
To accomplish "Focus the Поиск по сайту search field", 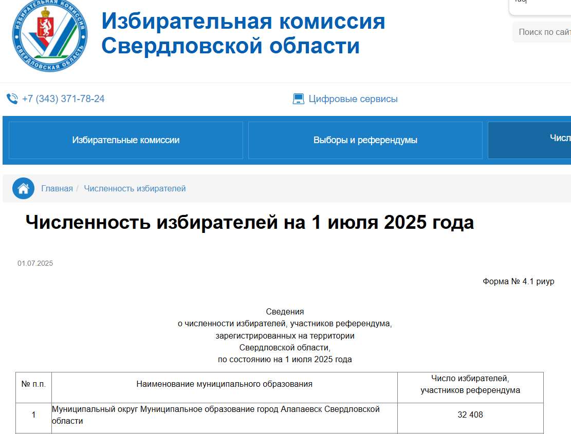I will point(542,32).
